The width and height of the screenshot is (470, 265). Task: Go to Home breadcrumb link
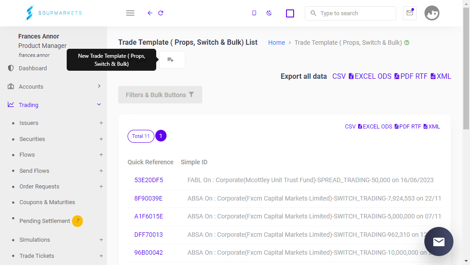click(x=276, y=43)
